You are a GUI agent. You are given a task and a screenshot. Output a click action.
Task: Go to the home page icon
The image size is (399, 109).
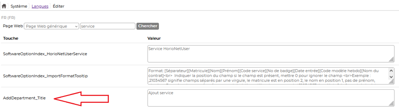[4, 6]
